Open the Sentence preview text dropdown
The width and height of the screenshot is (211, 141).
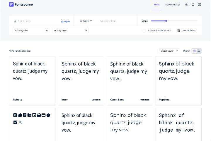[x=86, y=21]
